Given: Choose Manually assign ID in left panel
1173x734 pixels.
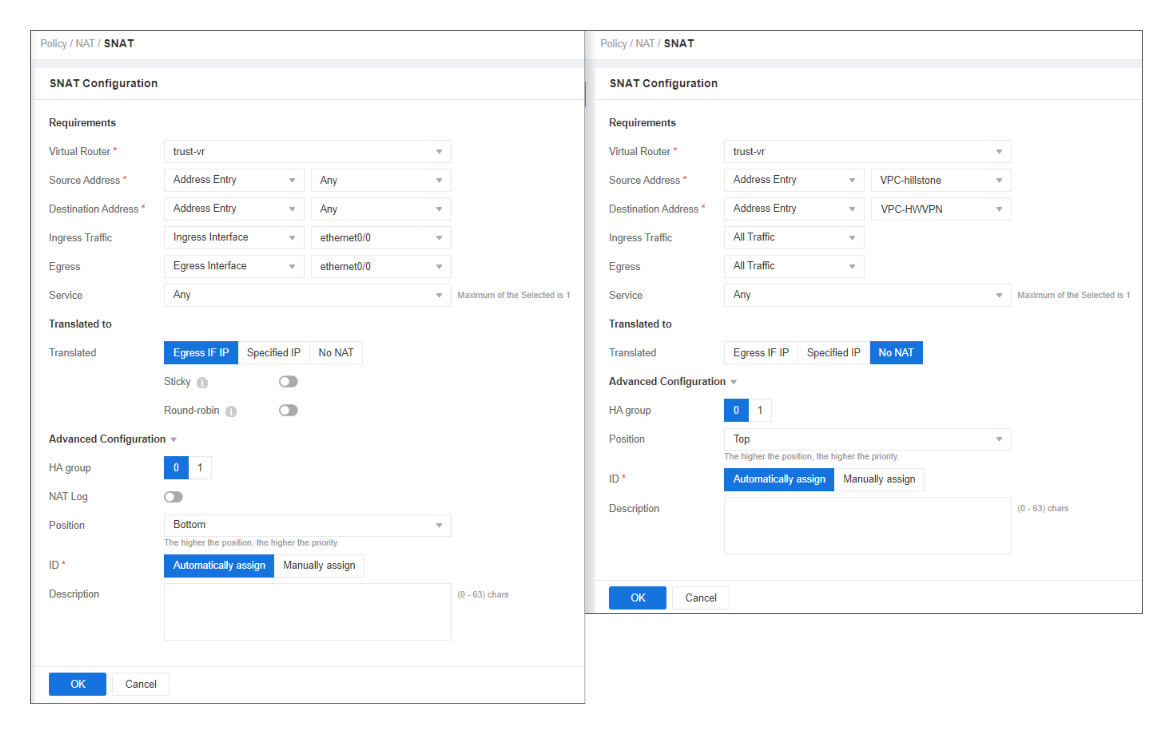Looking at the screenshot, I should coord(319,566).
